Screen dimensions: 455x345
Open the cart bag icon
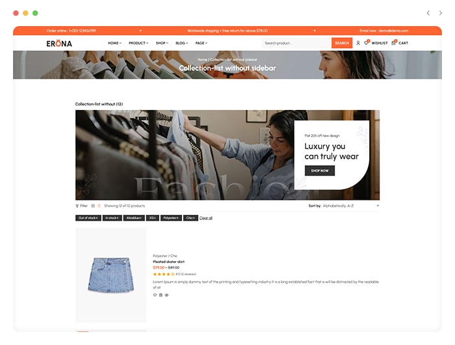(x=393, y=43)
